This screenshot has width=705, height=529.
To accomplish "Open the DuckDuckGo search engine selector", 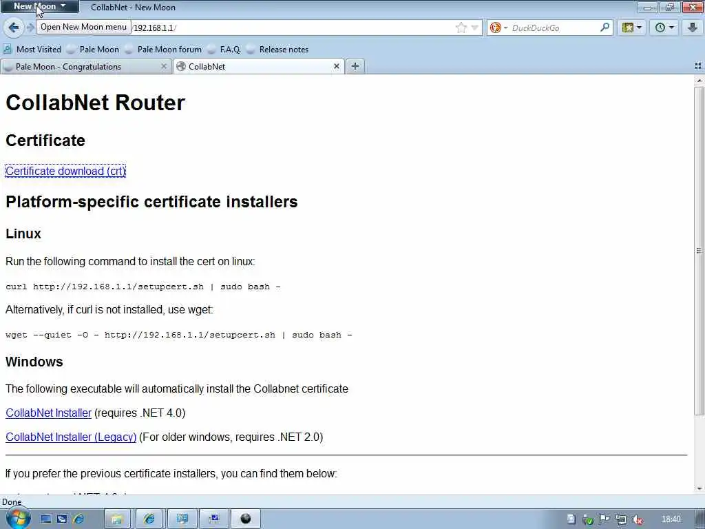I will [498, 28].
